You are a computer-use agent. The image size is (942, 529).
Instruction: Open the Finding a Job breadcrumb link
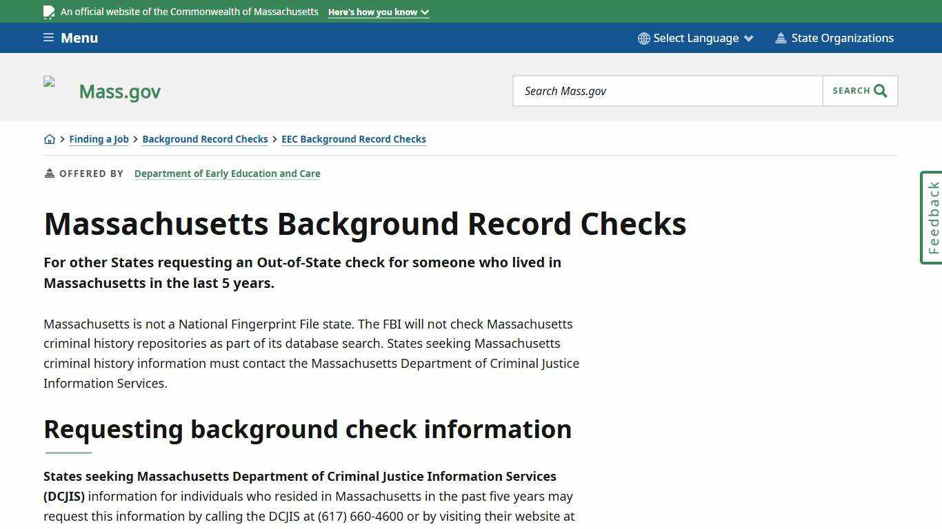[99, 139]
